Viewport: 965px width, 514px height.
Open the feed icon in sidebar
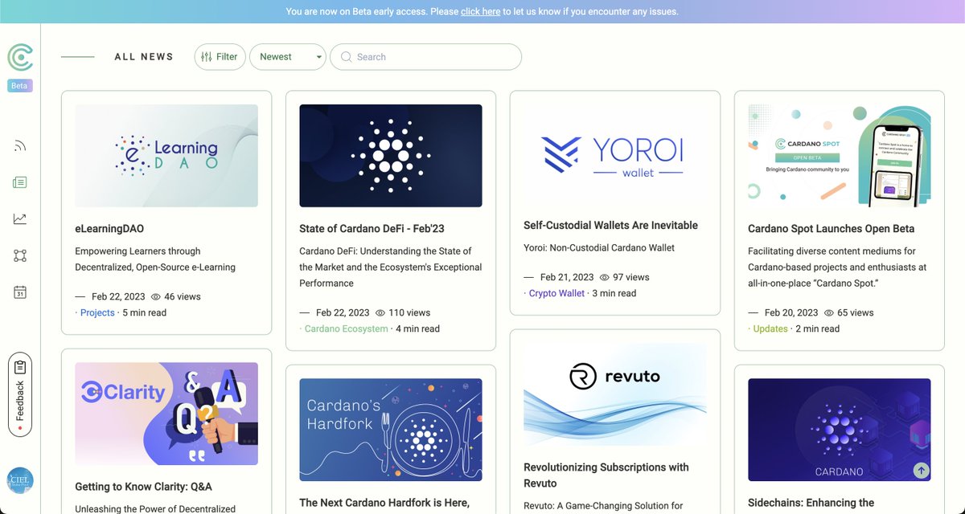tap(20, 145)
